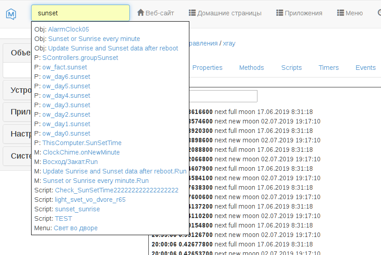
Task: Select log entry ending 4110200 next new moon
Action: pos(255,216)
